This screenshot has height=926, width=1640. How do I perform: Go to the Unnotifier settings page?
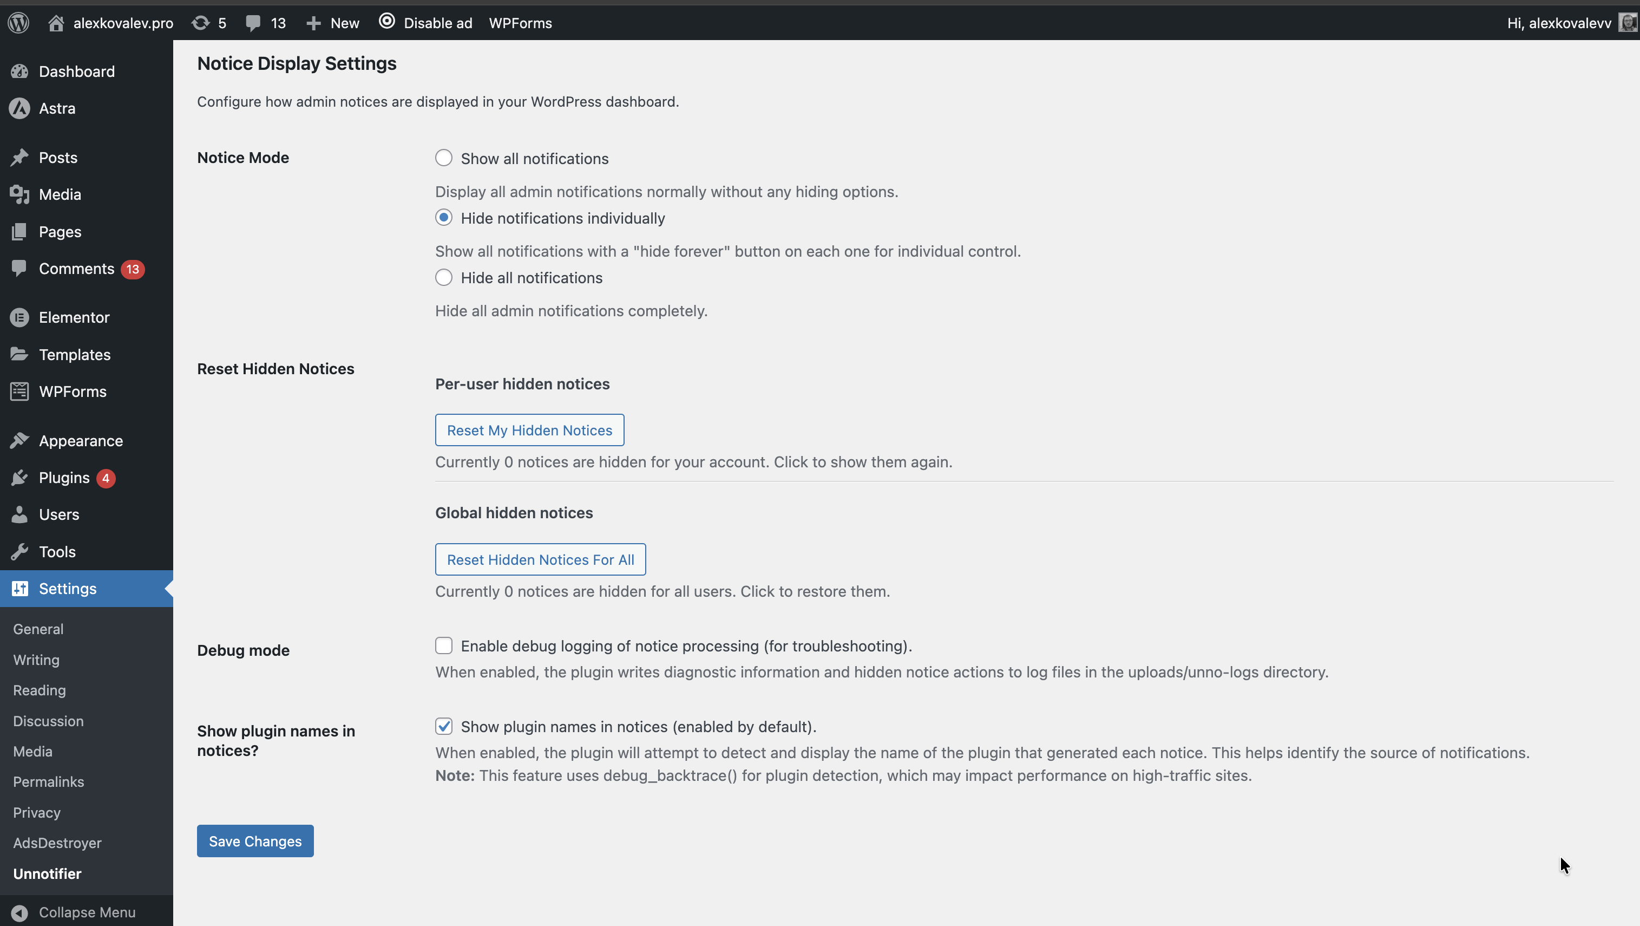(x=47, y=873)
